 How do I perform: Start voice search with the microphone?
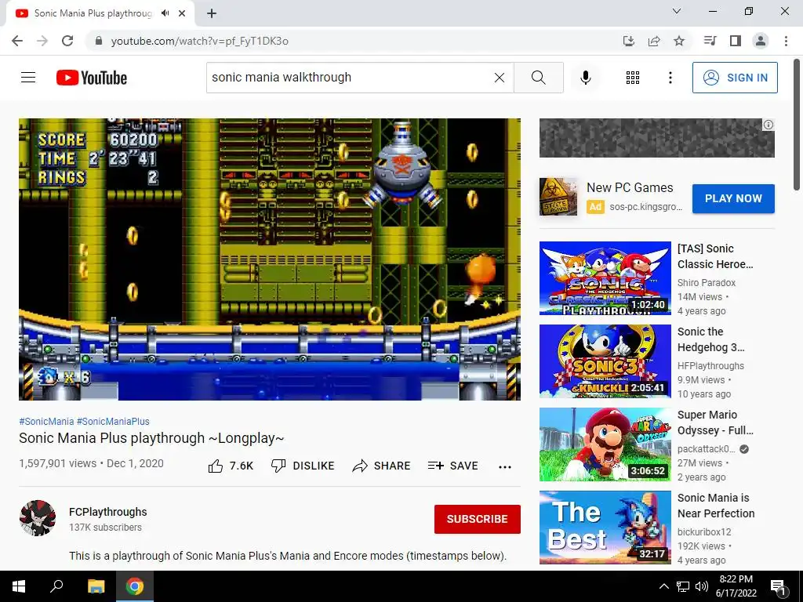pyautogui.click(x=586, y=78)
